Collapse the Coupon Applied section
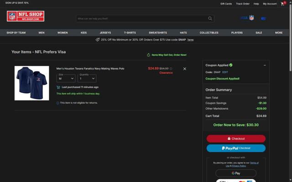Image resolution: width=292 pixels, height=182 pixels. tap(265, 65)
